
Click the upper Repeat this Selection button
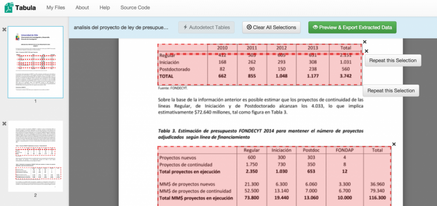(x=393, y=60)
